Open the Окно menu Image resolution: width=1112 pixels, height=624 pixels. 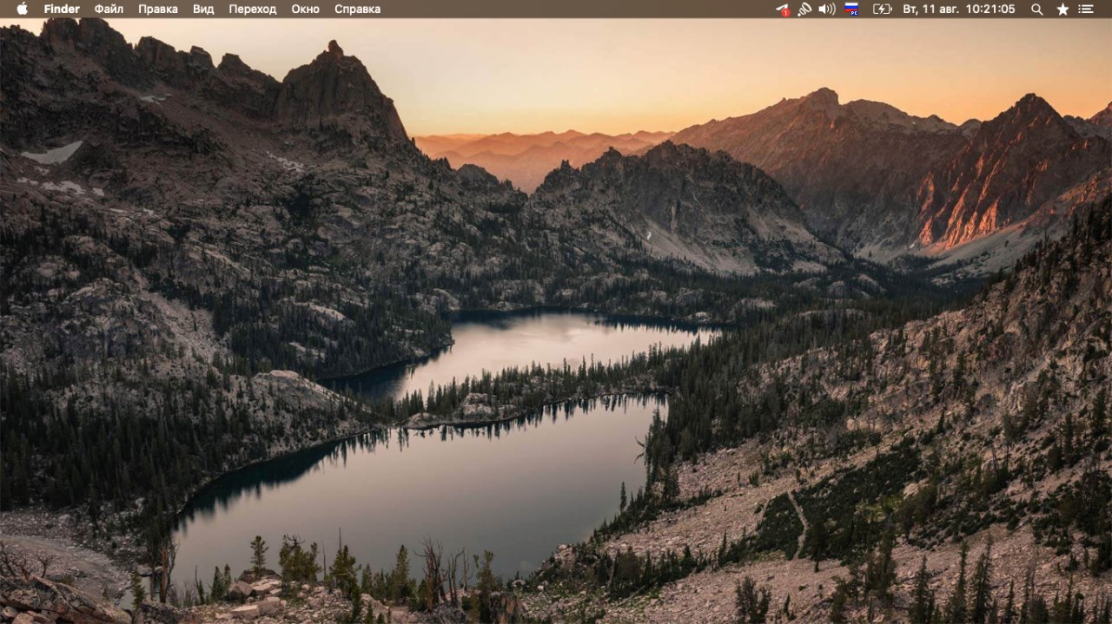pos(305,9)
